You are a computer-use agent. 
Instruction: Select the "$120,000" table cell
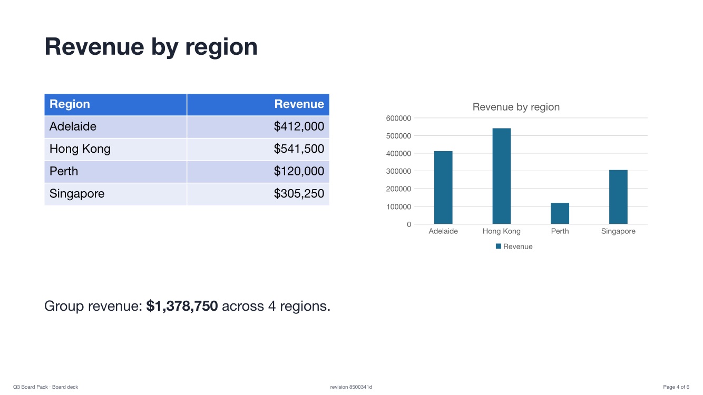[x=258, y=172]
